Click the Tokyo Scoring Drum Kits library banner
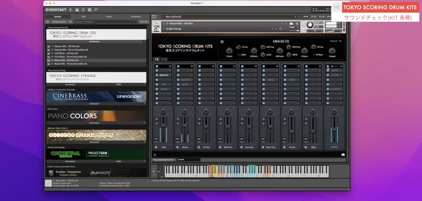 [96, 35]
